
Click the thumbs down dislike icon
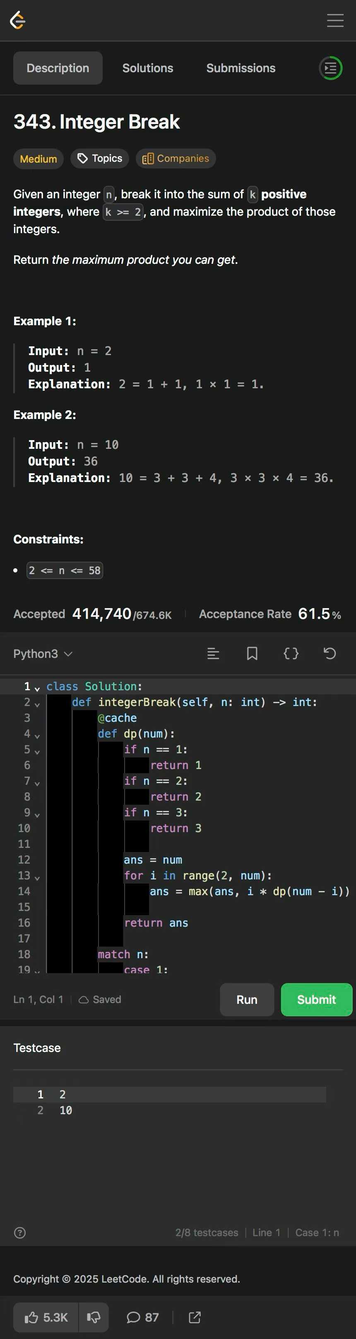pyautogui.click(x=94, y=1317)
